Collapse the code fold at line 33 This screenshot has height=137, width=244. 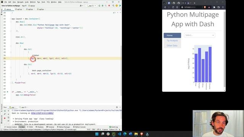11,53
